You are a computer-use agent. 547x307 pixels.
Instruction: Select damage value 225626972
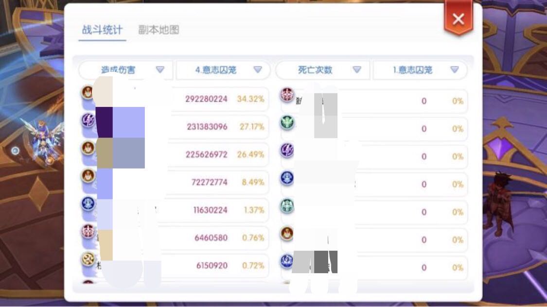click(x=207, y=154)
